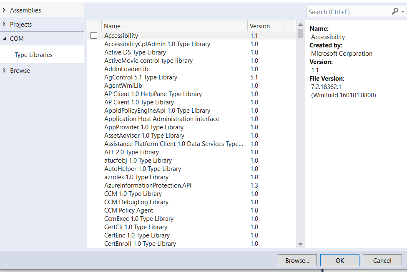Tick the Accessibility row checkbox
Viewport: 407px width, 272px height.
coord(94,36)
